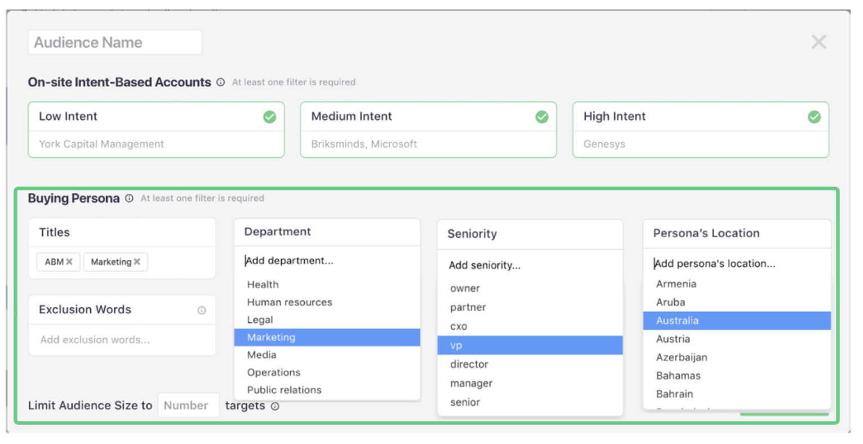Remove the Marketing title tag
The image size is (863, 444).
point(137,262)
